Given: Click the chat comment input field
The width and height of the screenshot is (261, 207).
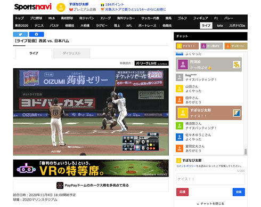Looking at the screenshot, I should point(210,179).
